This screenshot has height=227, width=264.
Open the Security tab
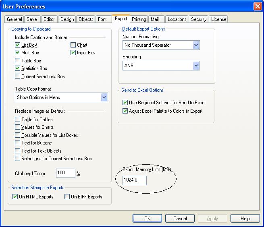pos(199,19)
